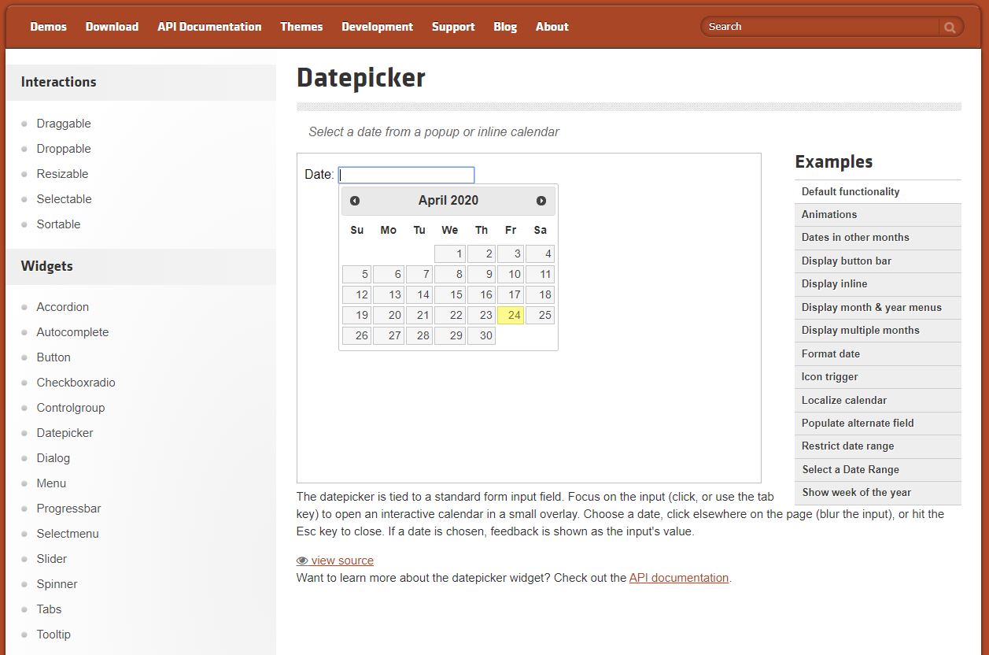This screenshot has width=989, height=655.
Task: Open the Menu widget demo
Action: click(51, 483)
